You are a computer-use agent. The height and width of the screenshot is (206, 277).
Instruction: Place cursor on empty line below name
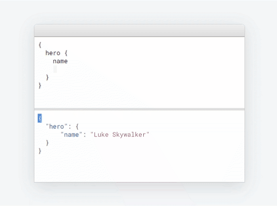(x=55, y=69)
